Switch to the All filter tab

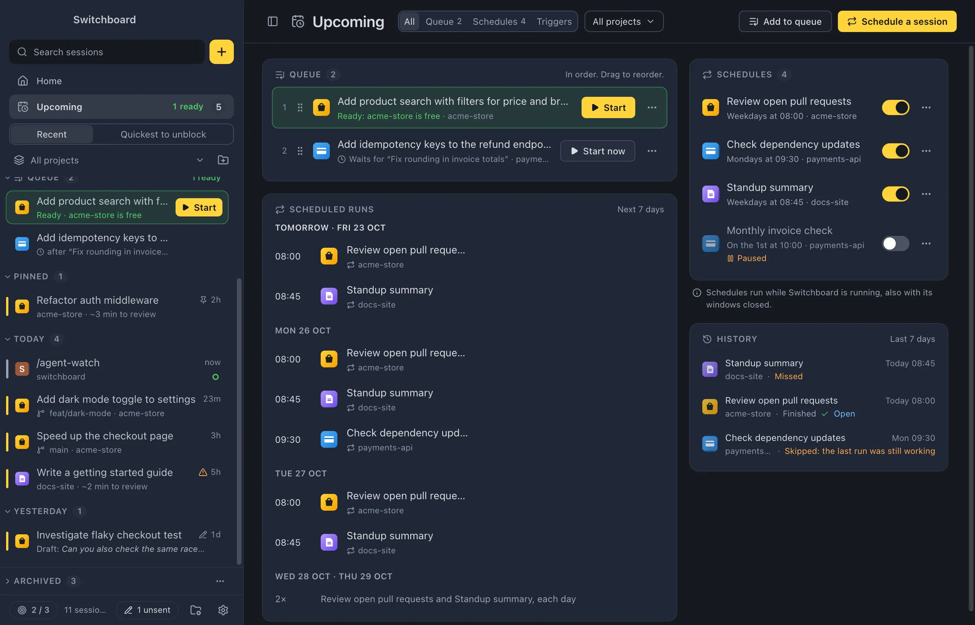409,21
